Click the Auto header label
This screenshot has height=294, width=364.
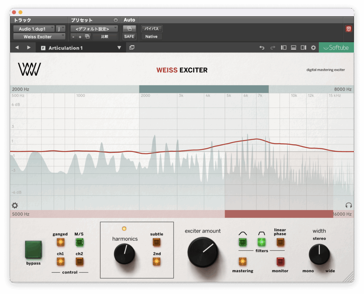pyautogui.click(x=129, y=20)
